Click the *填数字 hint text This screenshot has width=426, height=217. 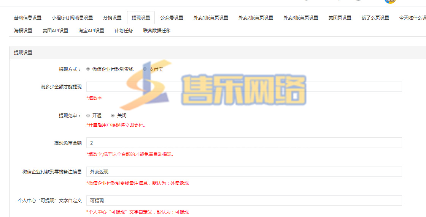[94, 98]
